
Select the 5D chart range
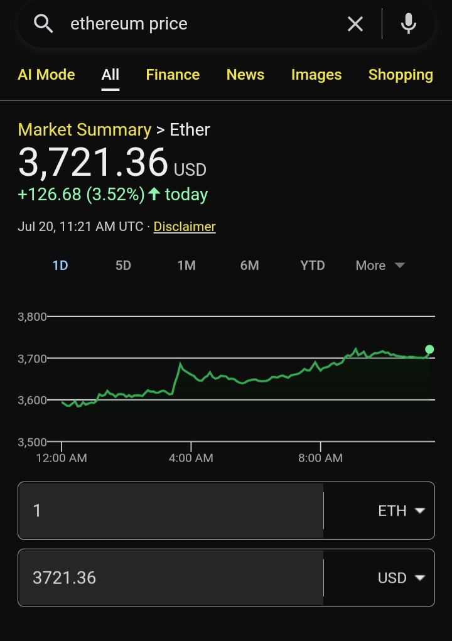pos(123,266)
